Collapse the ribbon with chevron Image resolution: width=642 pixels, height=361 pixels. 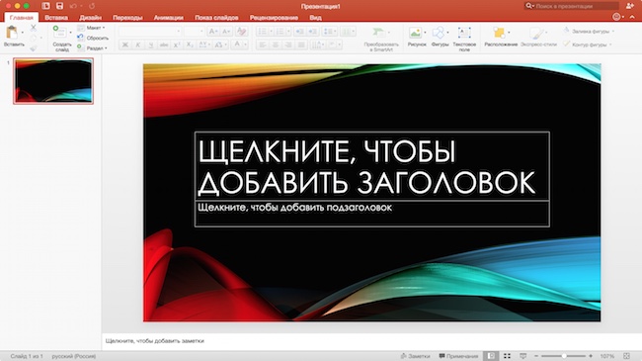click(x=632, y=17)
